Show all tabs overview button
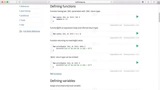The width and height of the screenshot is (160, 90). (154, 2)
